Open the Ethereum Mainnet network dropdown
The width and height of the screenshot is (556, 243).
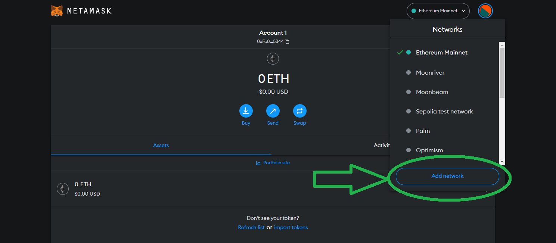[x=438, y=11]
